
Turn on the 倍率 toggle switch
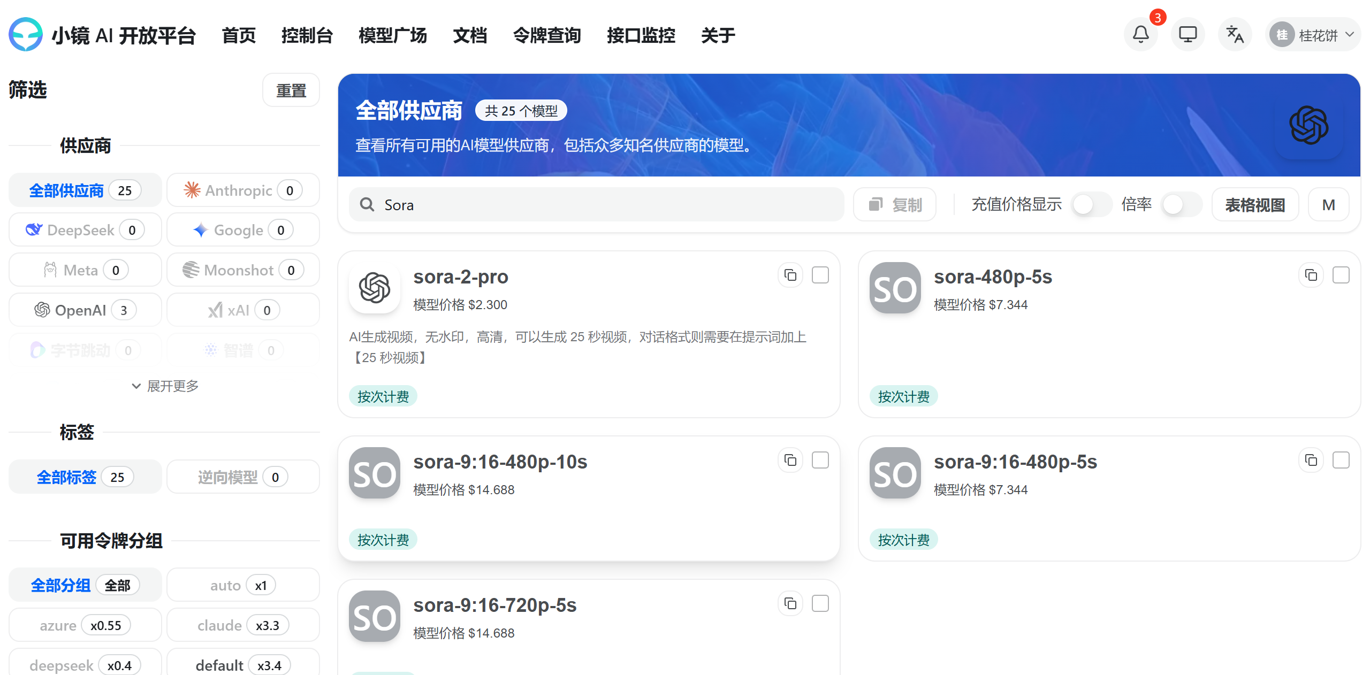click(x=1181, y=205)
